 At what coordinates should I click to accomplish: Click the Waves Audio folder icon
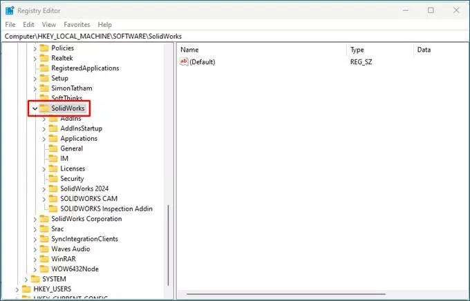tap(44, 249)
